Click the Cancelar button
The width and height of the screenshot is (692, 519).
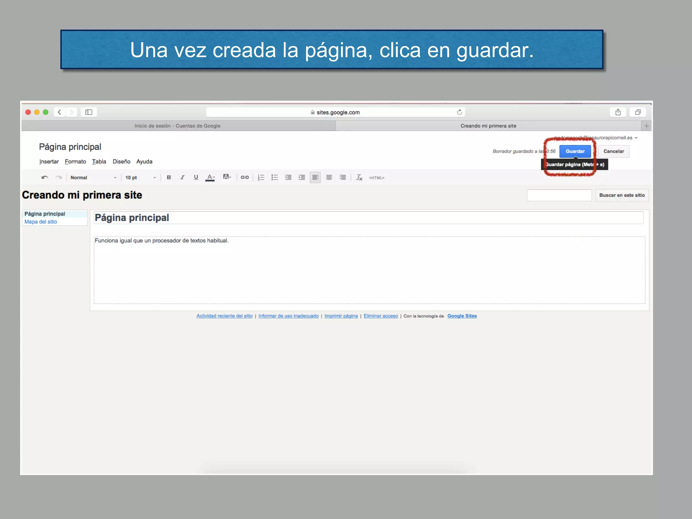(614, 151)
